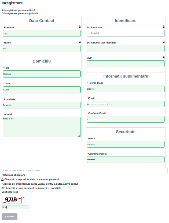Focus the Telefon Mobil input field
The height and width of the screenshot is (223, 169).
pos(126,89)
